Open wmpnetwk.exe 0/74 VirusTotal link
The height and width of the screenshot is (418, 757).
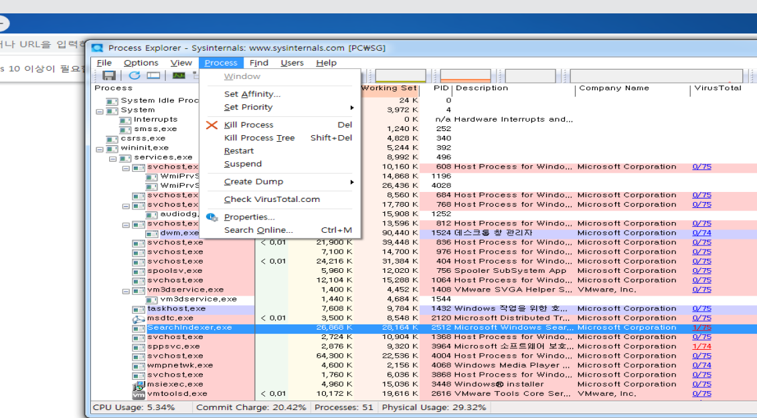[701, 365]
